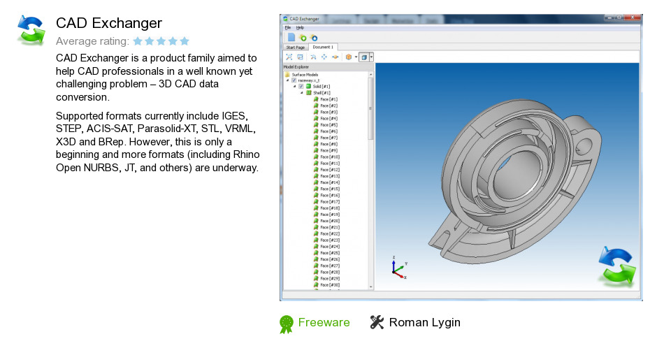657x355 pixels.
Task: Click the Face [#10] green icon
Action: [x=316, y=157]
